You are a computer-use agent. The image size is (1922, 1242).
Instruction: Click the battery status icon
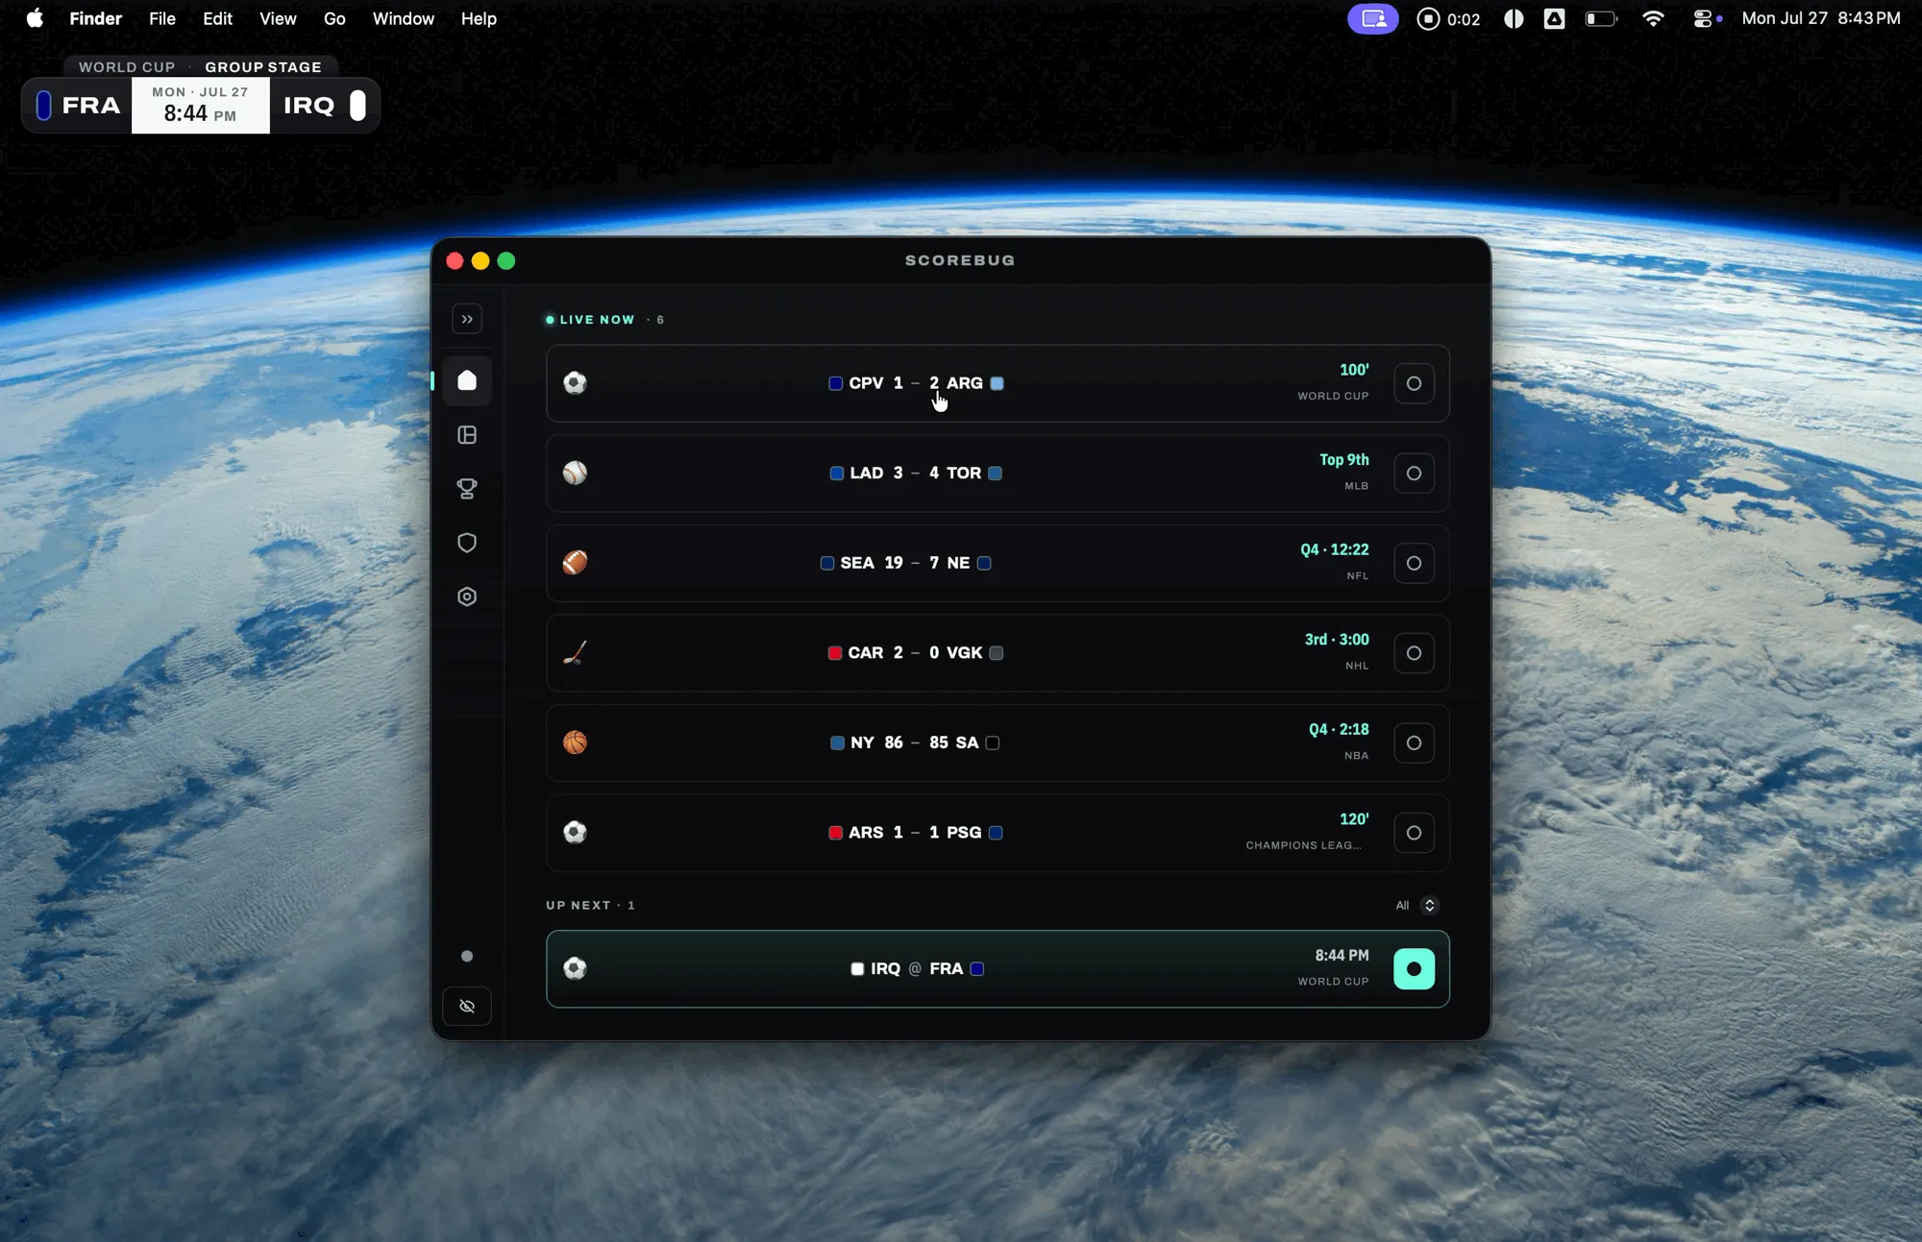1601,18
